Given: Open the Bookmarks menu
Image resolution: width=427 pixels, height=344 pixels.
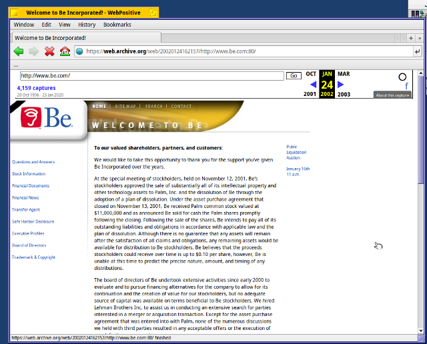Looking at the screenshot, I should point(117,25).
